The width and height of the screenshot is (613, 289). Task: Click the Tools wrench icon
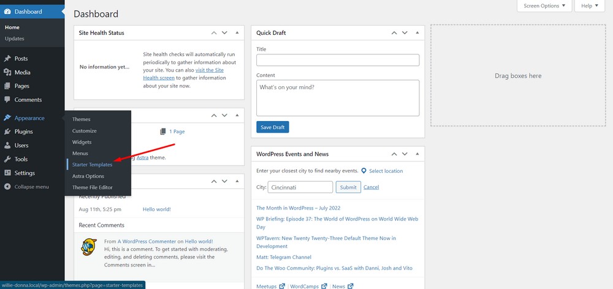[x=7, y=159]
